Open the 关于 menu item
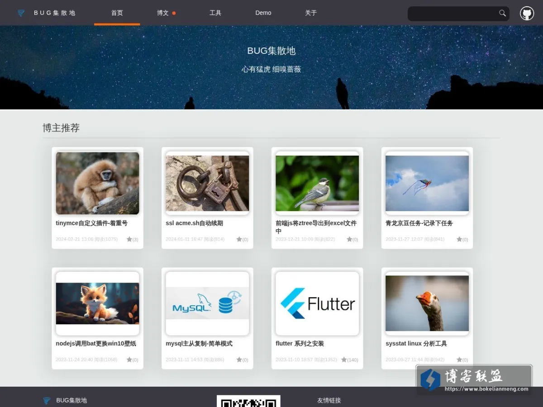Image resolution: width=543 pixels, height=407 pixels. click(x=311, y=13)
